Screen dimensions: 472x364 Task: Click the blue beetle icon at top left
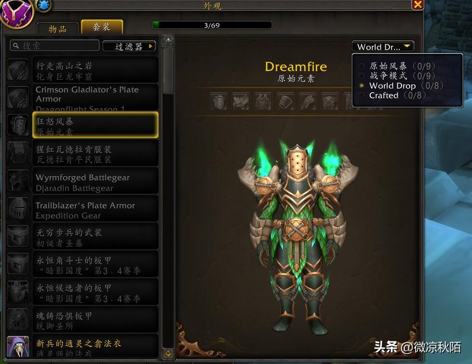43,5
